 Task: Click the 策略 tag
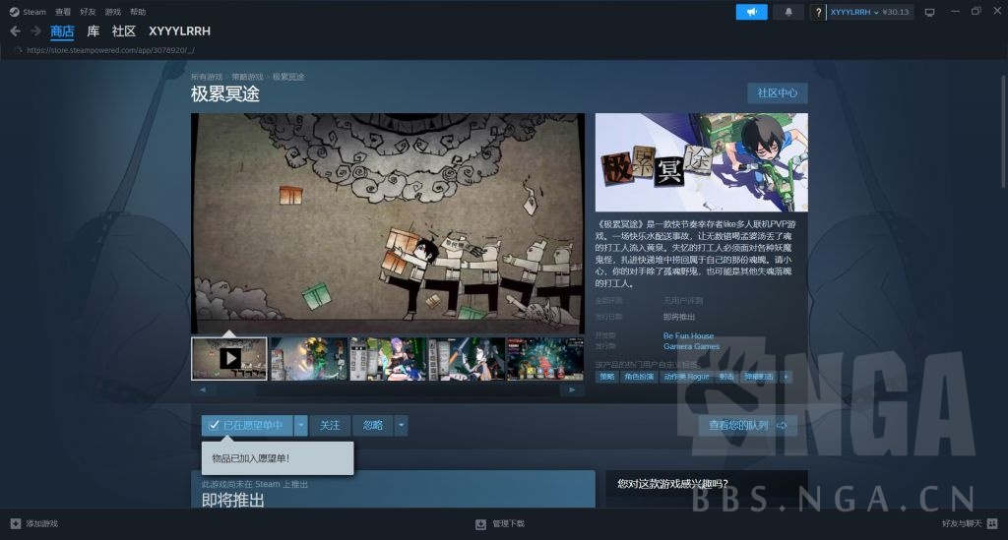606,377
